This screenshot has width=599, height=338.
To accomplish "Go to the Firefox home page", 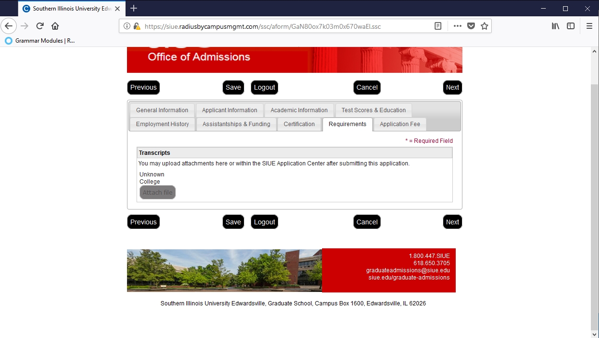I will [55, 26].
